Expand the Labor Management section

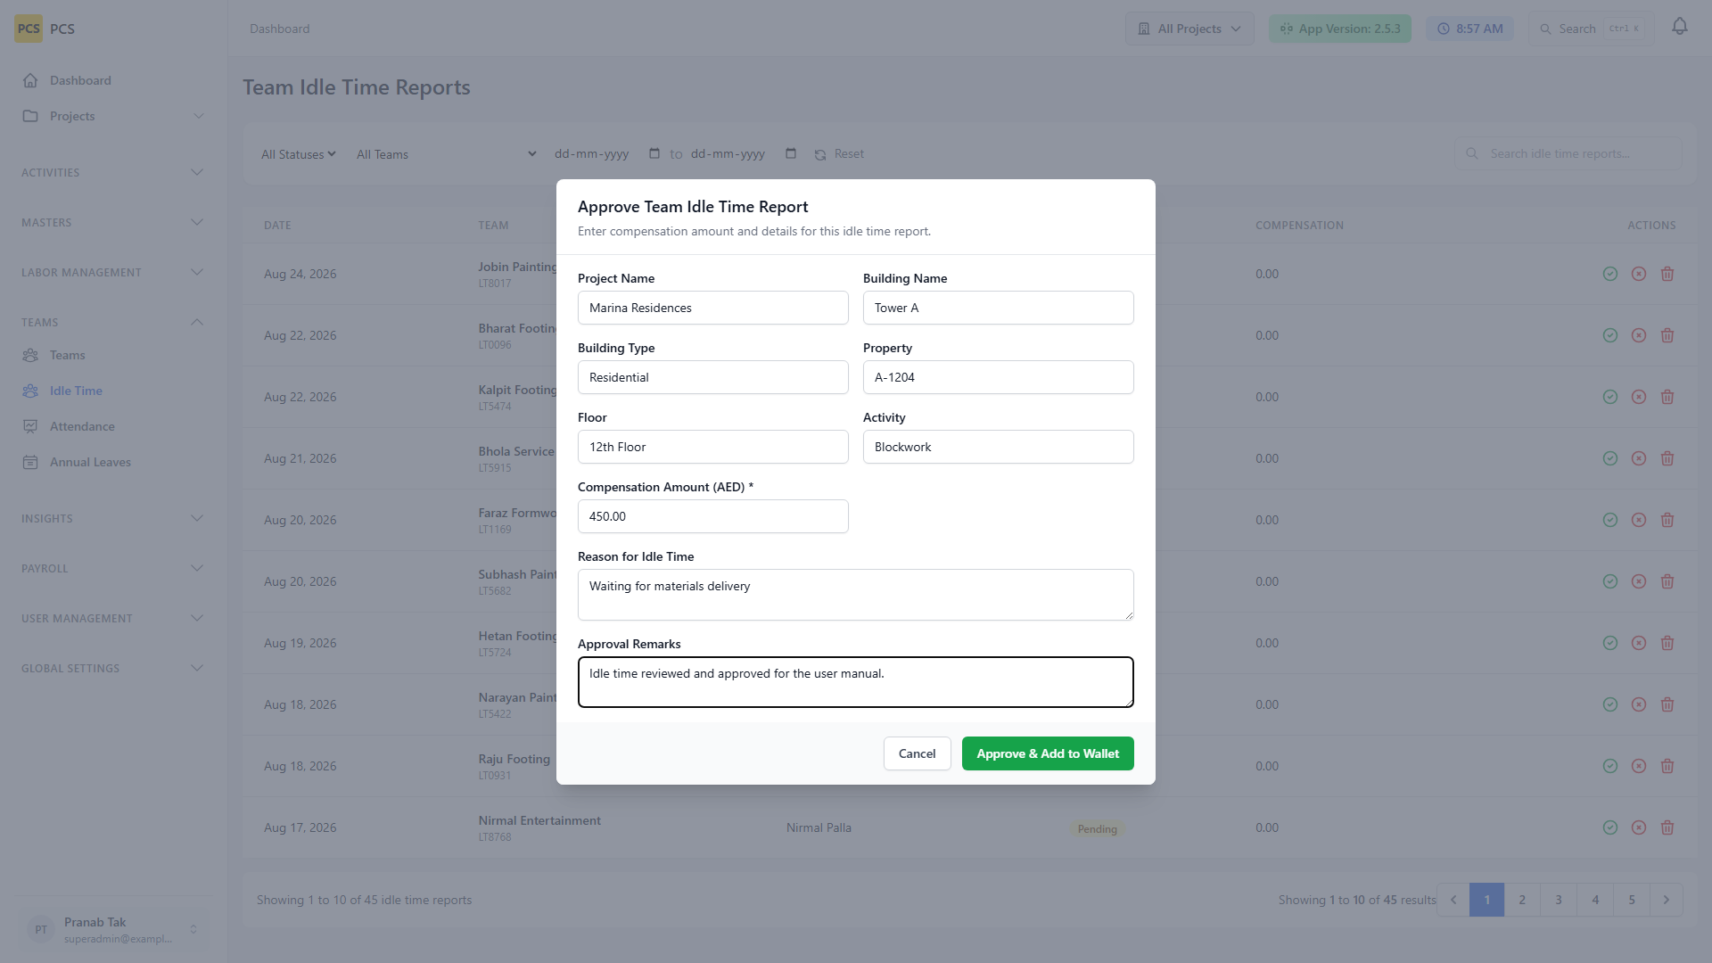pyautogui.click(x=113, y=272)
